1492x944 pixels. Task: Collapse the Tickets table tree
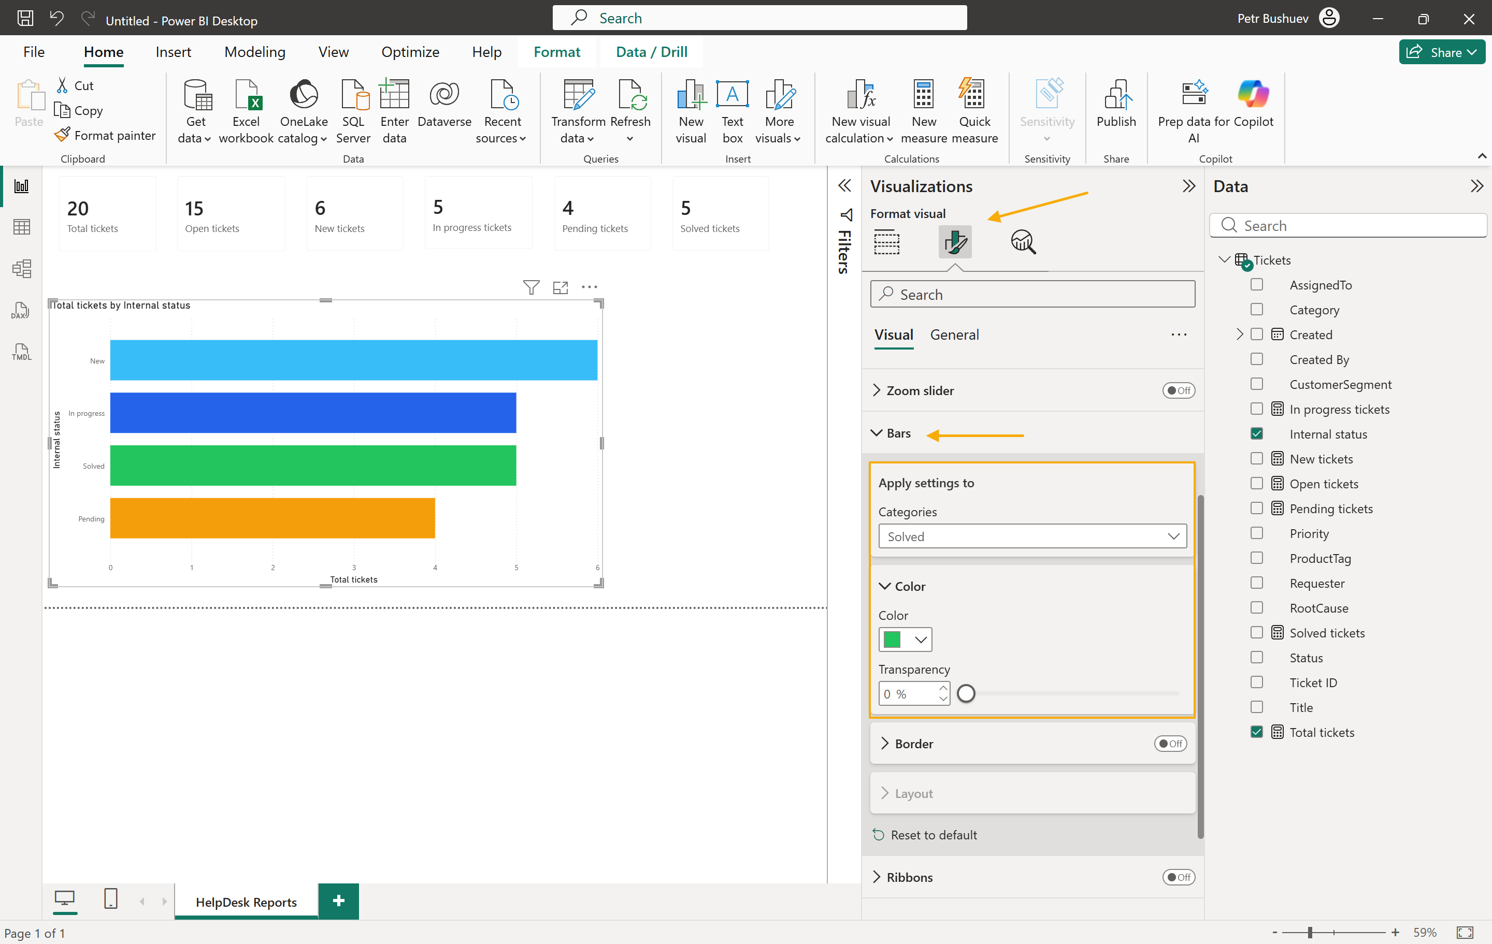click(1224, 259)
